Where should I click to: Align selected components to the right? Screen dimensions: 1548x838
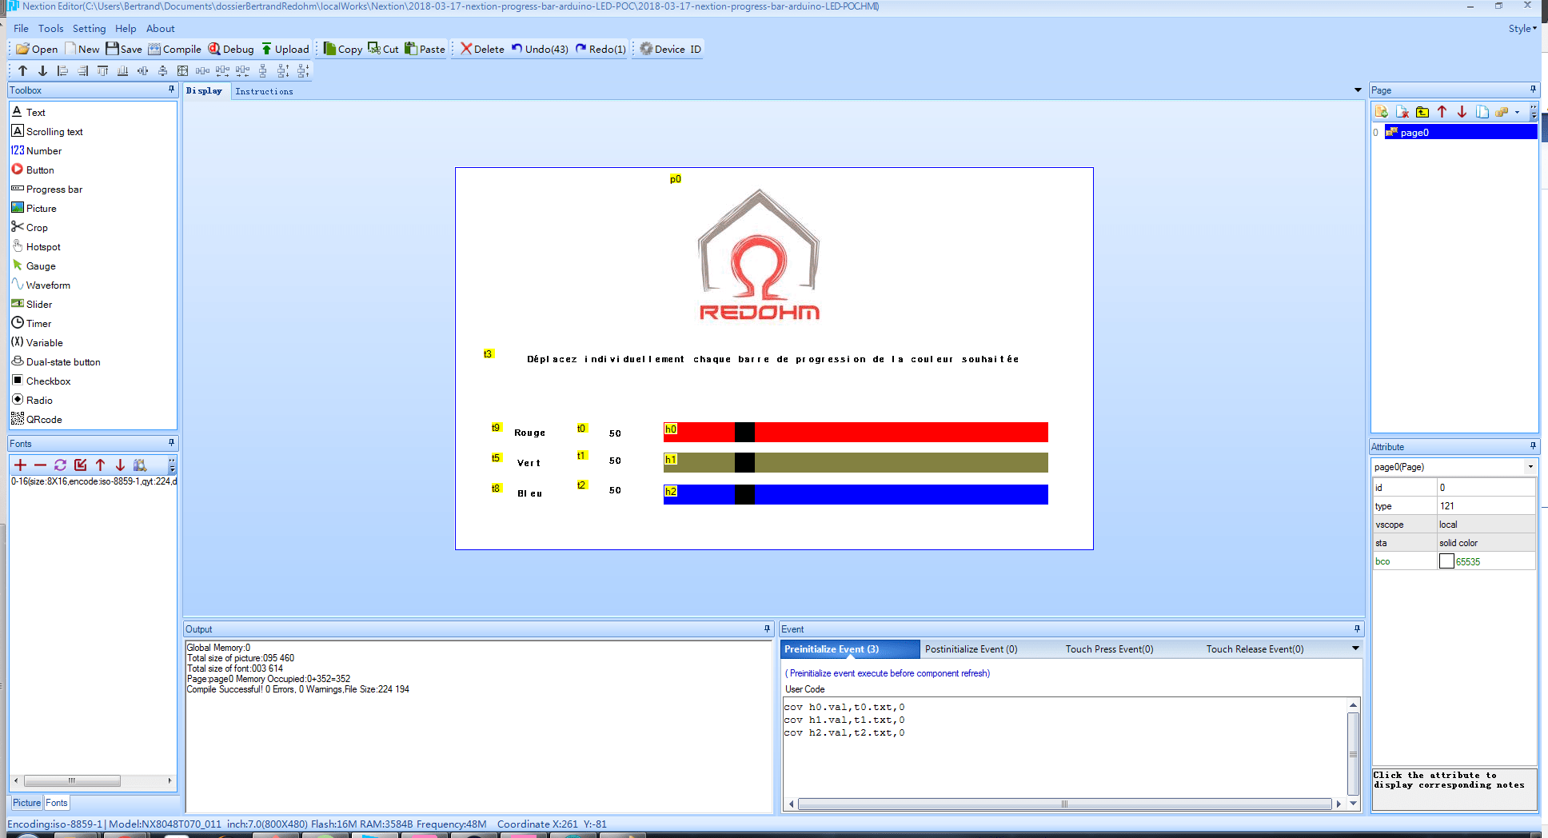click(x=83, y=71)
